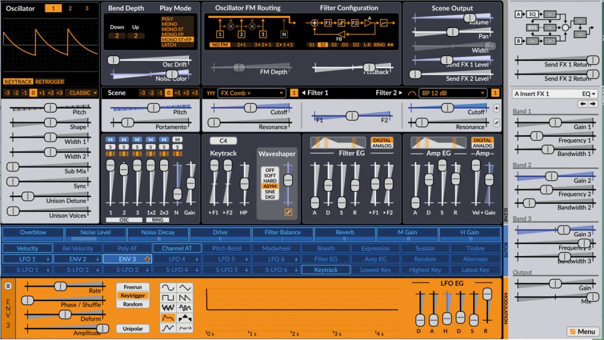Select the sample and hold LFO waveform icon
The height and width of the screenshot is (340, 604).
point(185,308)
